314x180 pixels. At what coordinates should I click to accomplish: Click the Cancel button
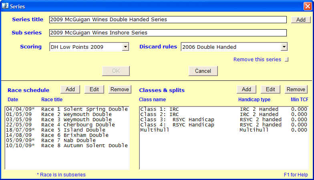tap(203, 71)
